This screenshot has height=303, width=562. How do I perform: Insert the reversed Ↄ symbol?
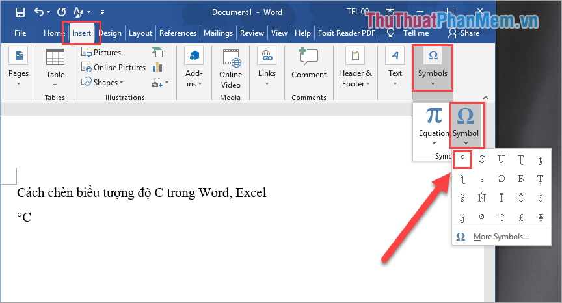[502, 179]
